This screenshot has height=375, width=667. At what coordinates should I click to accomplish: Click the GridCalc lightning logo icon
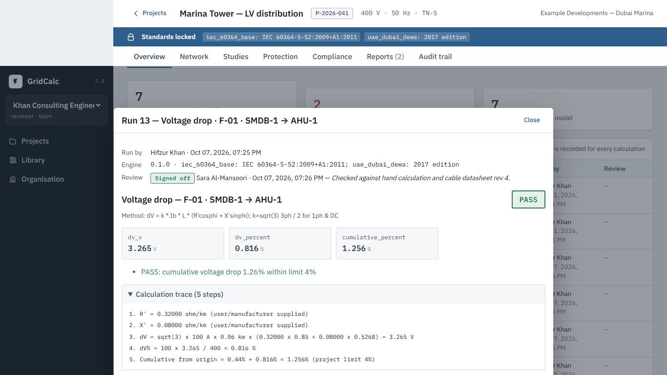tap(16, 82)
